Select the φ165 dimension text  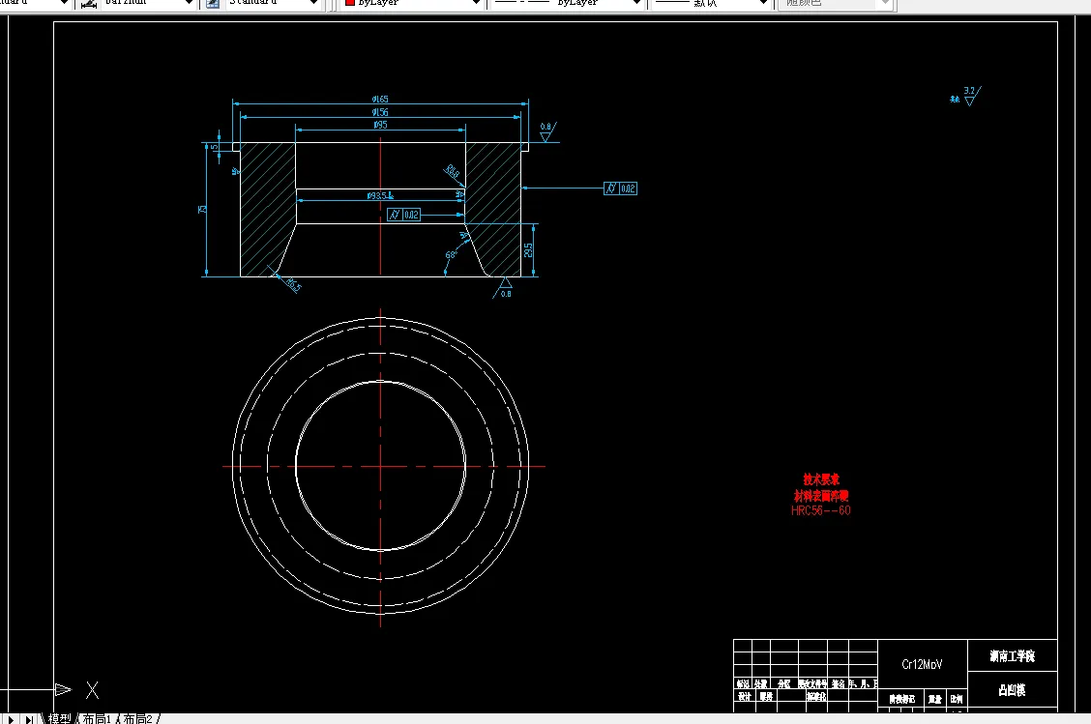tap(380, 99)
